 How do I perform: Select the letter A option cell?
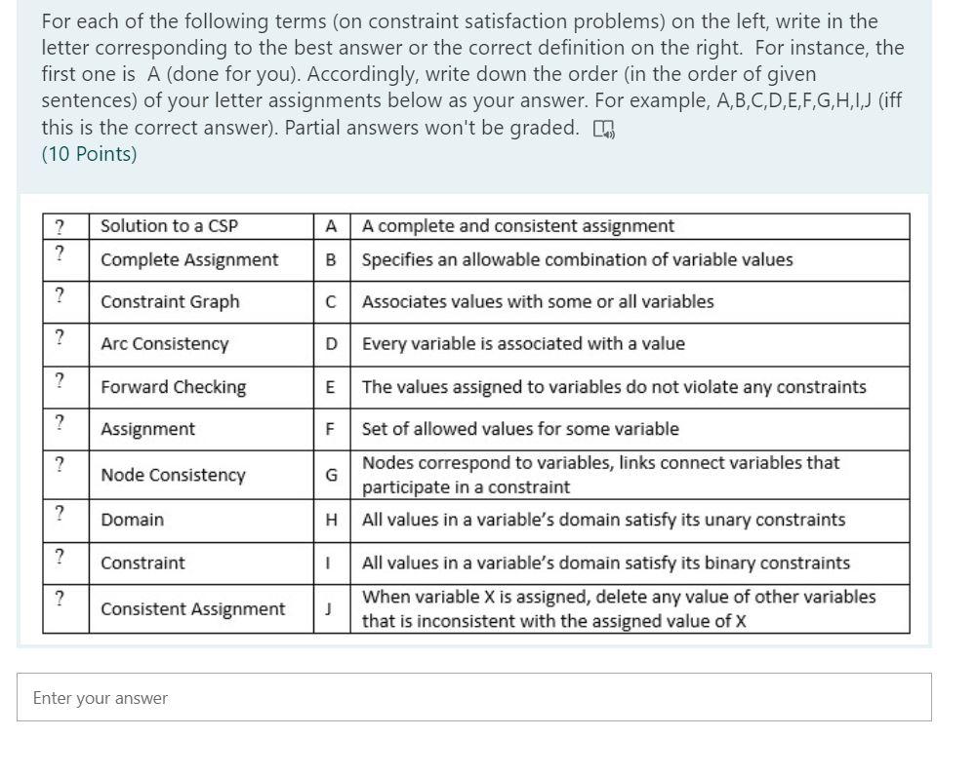point(332,225)
